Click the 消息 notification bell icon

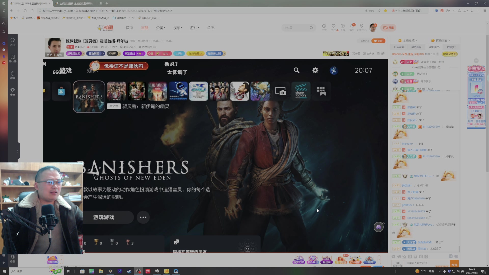(352, 26)
